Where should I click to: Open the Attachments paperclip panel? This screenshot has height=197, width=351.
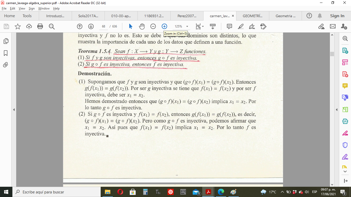(x=6, y=65)
